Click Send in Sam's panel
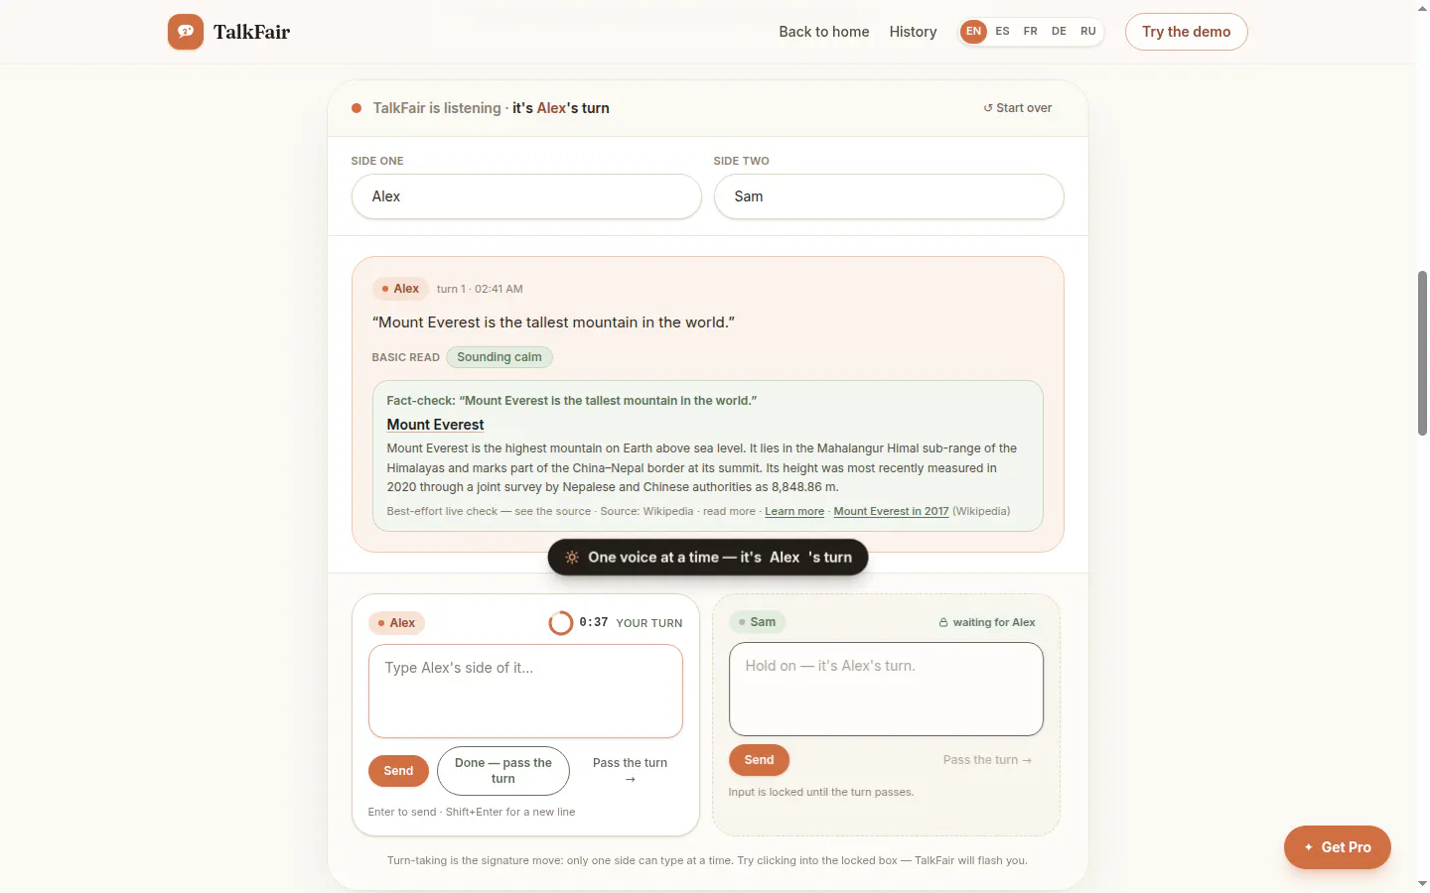The image size is (1430, 893). [x=760, y=760]
